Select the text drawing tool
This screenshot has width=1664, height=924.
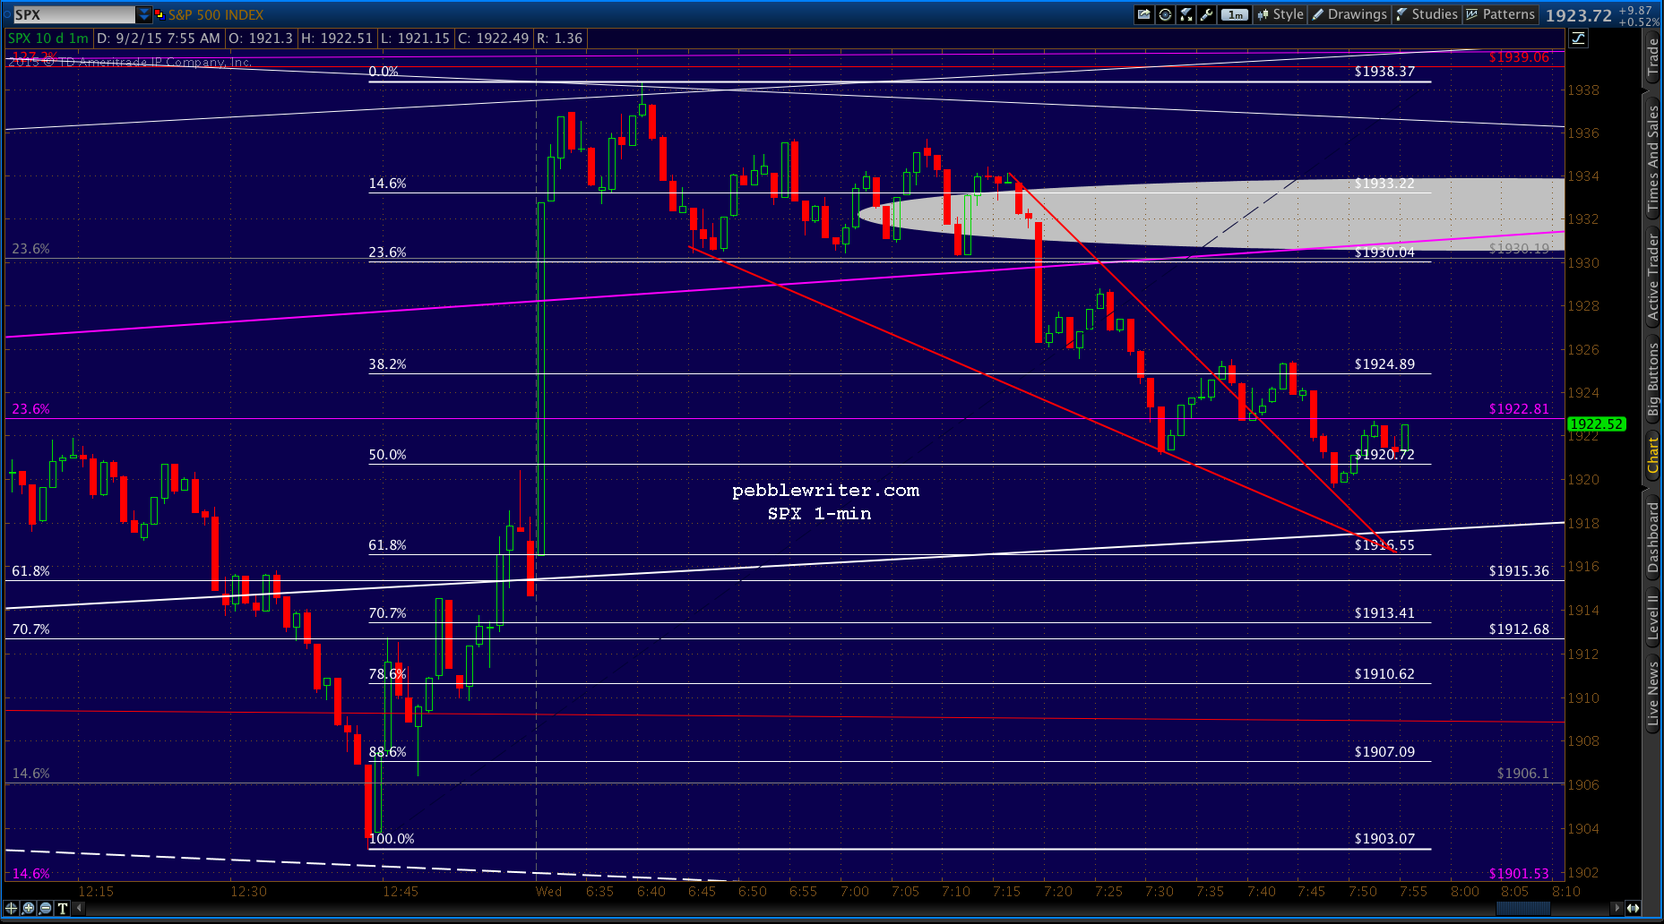pos(63,908)
